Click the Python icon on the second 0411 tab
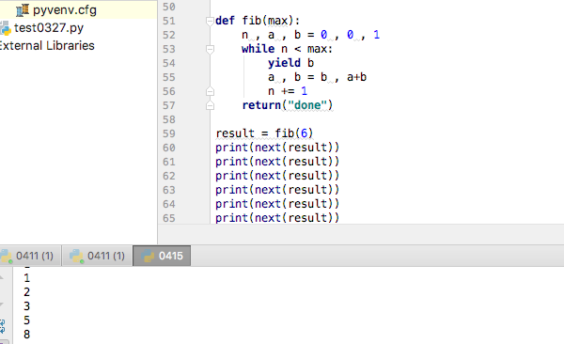The width and height of the screenshot is (564, 344). 77,256
